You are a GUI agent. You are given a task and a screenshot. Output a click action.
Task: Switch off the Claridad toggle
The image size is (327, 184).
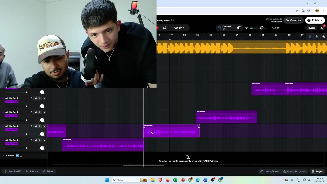tap(239, 28)
